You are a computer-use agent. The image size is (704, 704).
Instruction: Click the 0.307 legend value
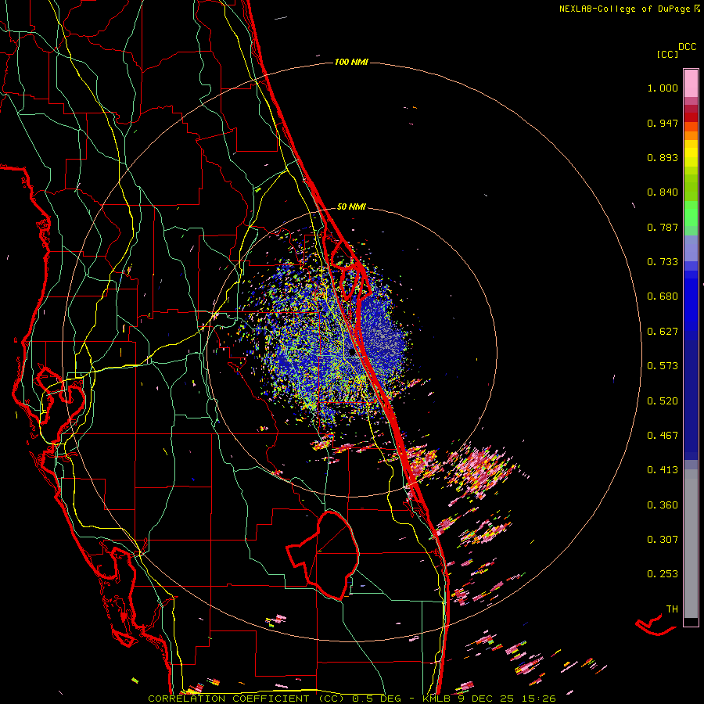[x=663, y=540]
